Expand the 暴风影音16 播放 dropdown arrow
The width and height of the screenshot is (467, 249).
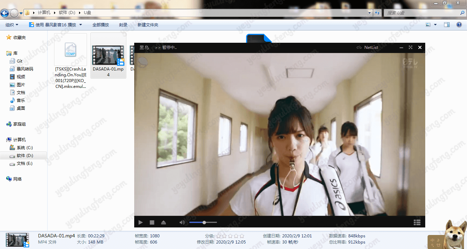(x=81, y=25)
